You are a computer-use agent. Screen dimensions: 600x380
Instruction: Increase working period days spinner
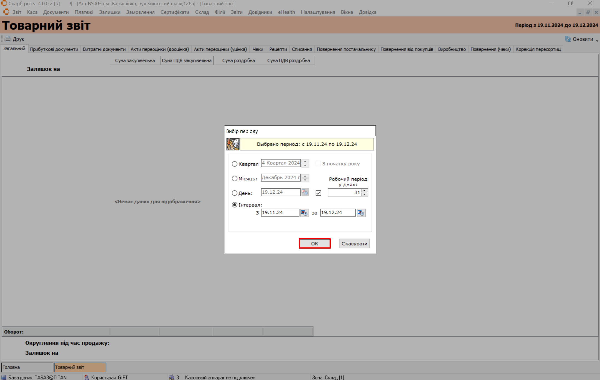pos(364,191)
